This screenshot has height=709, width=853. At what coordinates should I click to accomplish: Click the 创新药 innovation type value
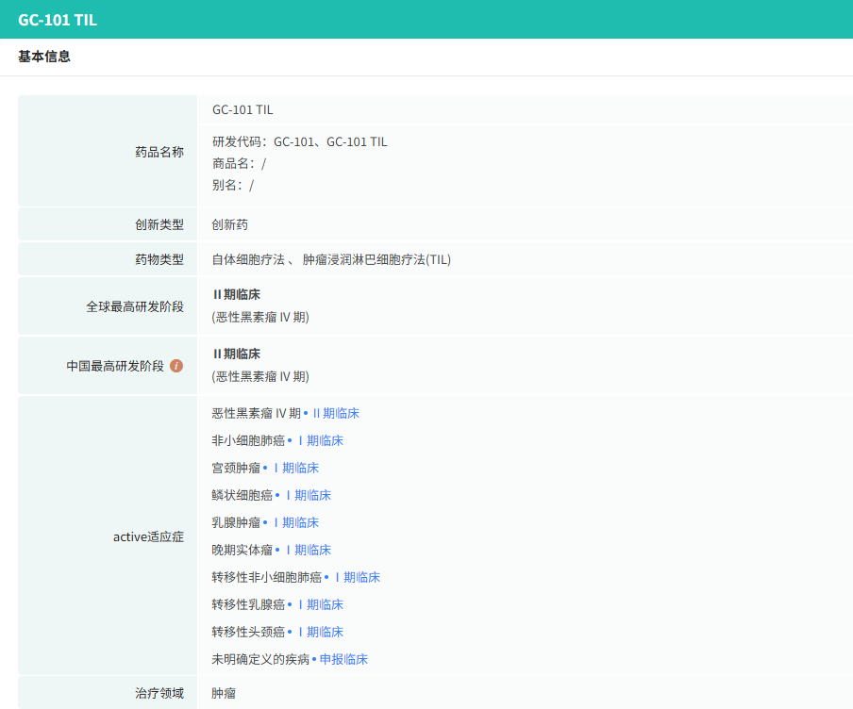click(x=230, y=225)
